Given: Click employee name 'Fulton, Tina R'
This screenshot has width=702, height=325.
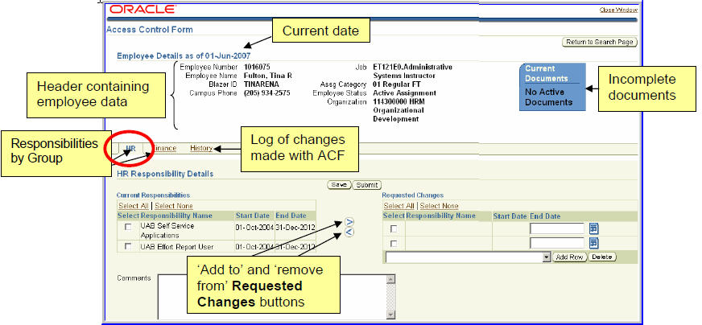Looking at the screenshot, I should (x=268, y=76).
